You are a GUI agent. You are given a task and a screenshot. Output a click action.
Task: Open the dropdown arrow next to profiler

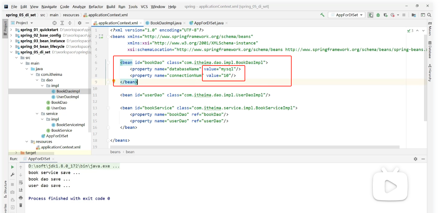398,15
